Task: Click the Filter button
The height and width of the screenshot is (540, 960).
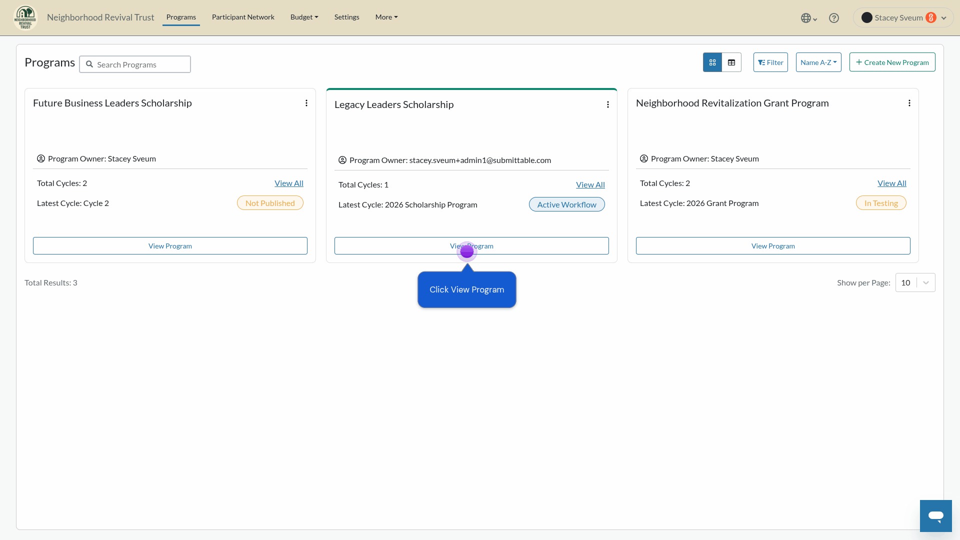Action: 770,62
